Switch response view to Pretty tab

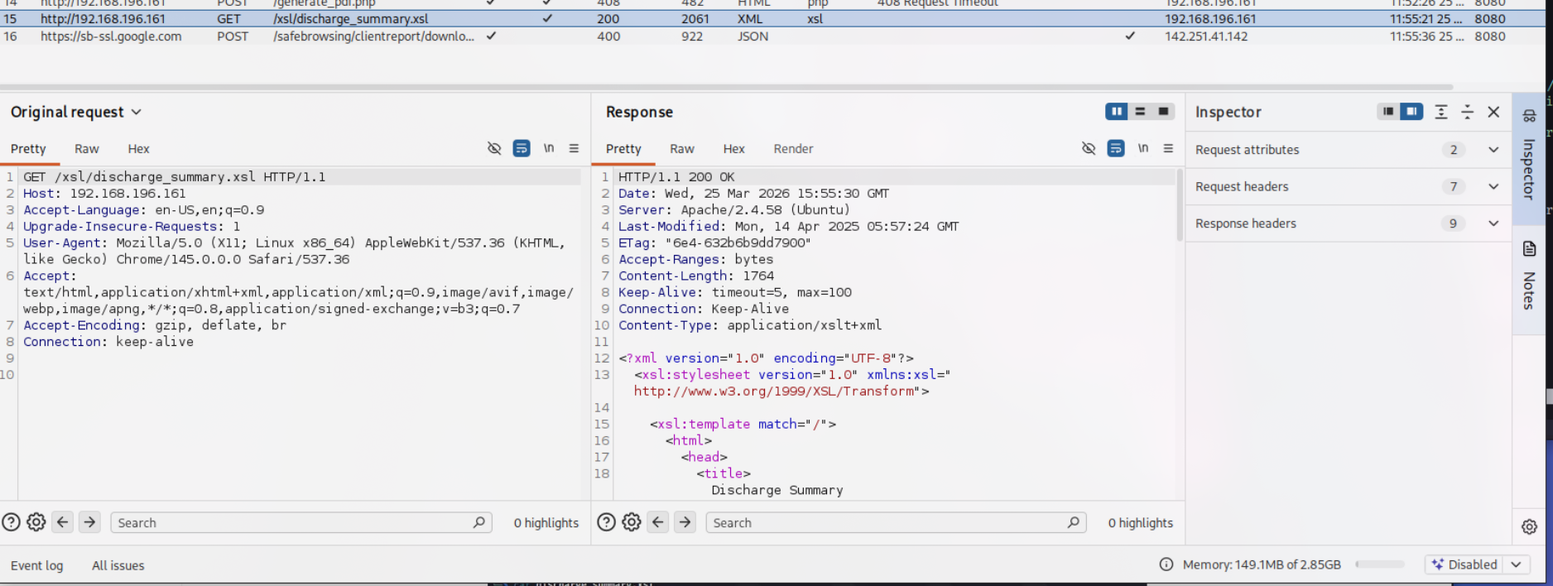[623, 149]
